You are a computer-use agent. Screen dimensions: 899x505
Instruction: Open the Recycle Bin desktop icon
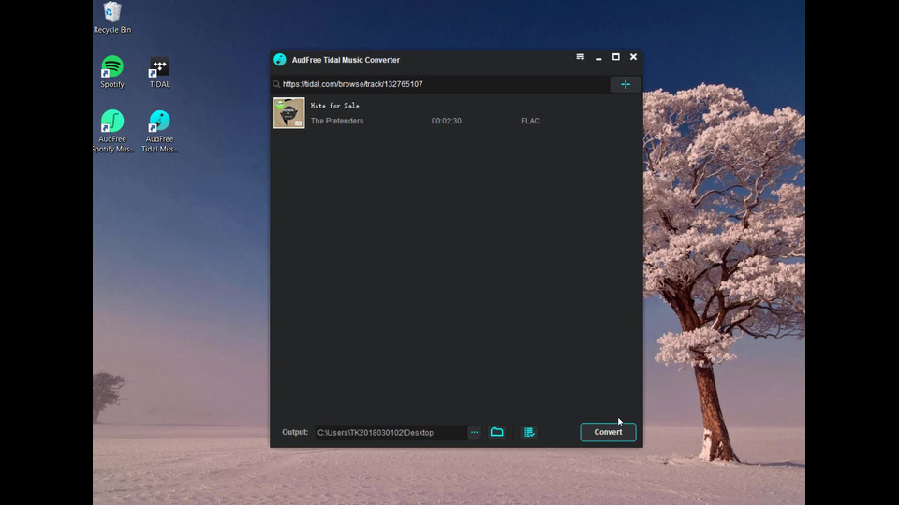coord(112,18)
